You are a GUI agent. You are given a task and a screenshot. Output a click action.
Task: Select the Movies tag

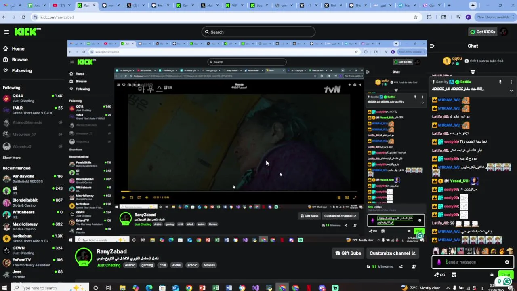point(209,265)
